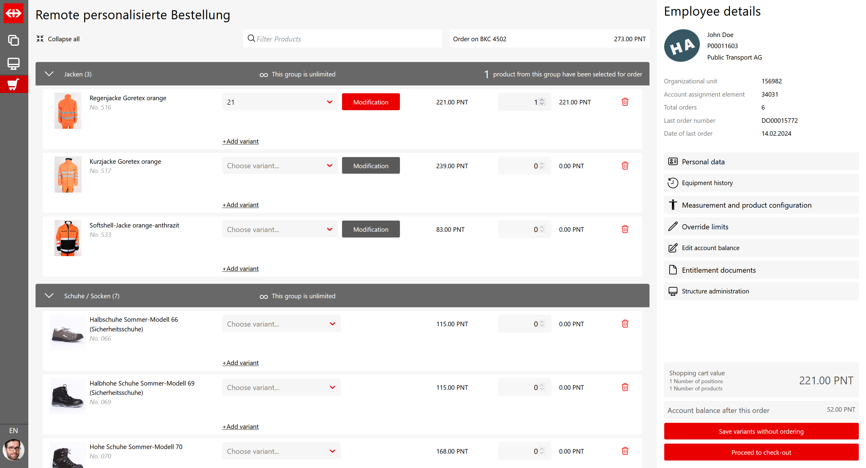866x468 pixels.
Task: Open user profile avatar at bottom left
Action: click(x=14, y=450)
